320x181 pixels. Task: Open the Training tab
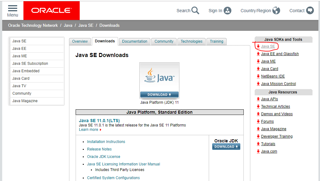217,41
